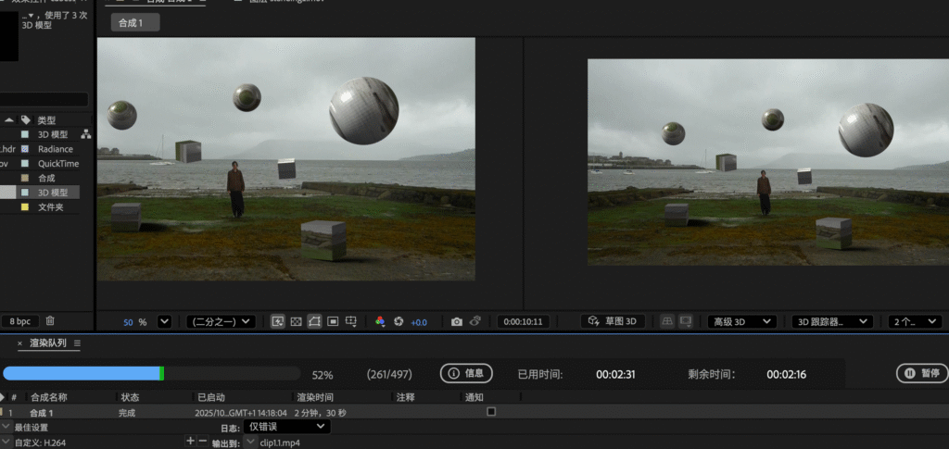949x449 pixels.
Task: Click the show channel color icon
Action: (x=380, y=321)
